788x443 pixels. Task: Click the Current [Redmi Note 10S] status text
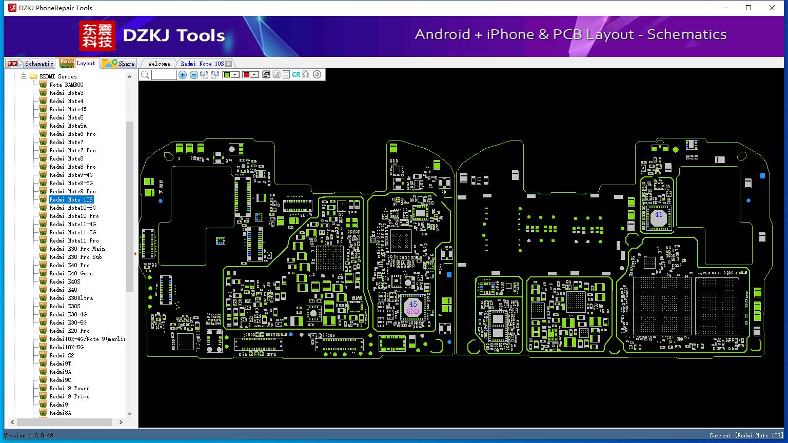(746, 435)
